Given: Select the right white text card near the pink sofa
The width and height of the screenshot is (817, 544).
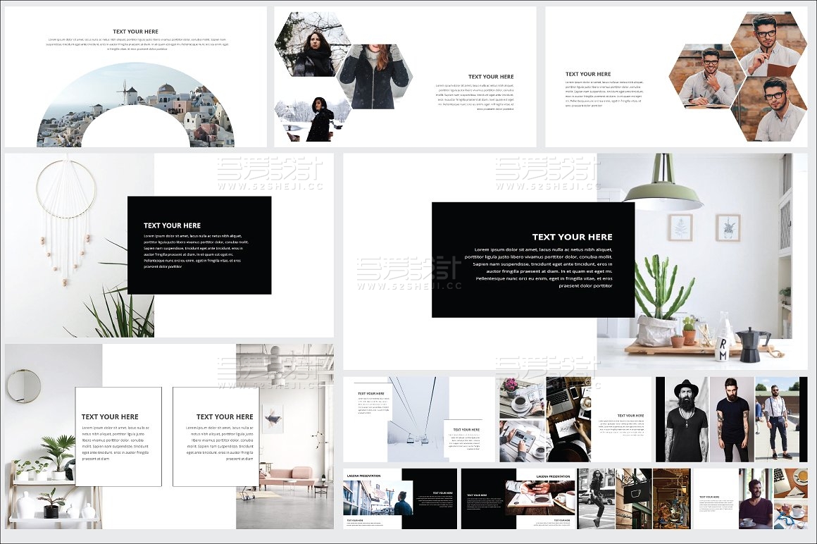Looking at the screenshot, I should [215, 436].
